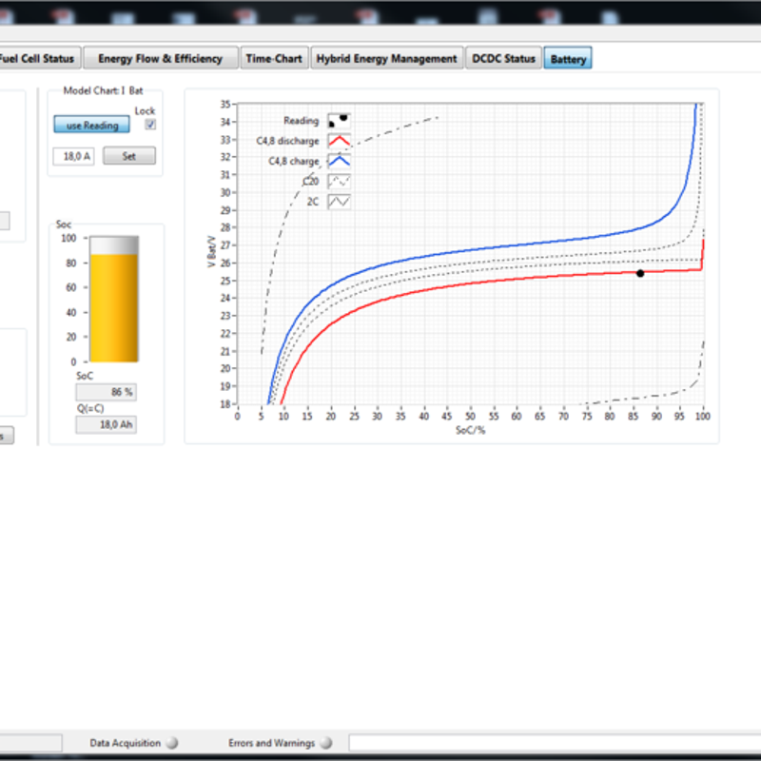Switch to Energy Flow & Efficiency tab
The height and width of the screenshot is (761, 761).
(x=160, y=59)
